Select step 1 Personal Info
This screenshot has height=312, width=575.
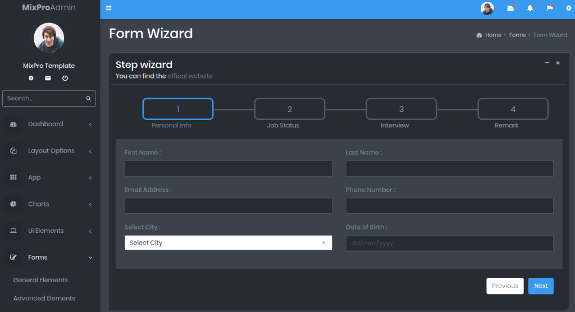point(178,109)
